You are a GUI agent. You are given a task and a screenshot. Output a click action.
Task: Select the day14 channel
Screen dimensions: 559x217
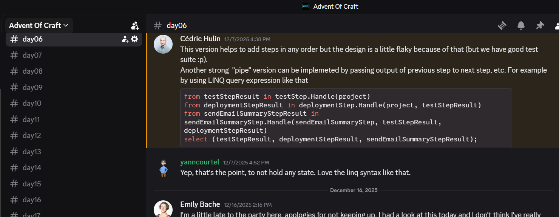pyautogui.click(x=74, y=167)
